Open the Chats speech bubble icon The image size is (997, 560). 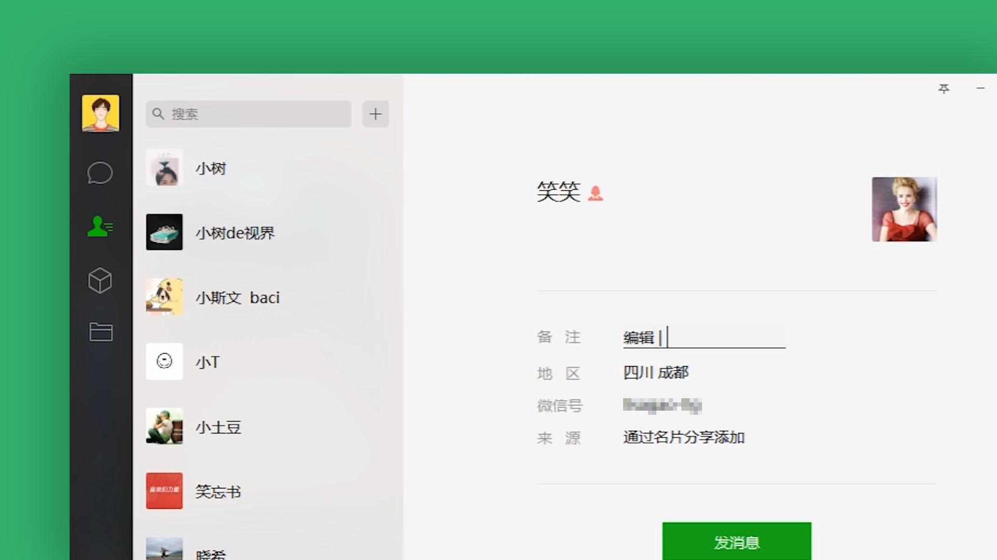click(100, 173)
